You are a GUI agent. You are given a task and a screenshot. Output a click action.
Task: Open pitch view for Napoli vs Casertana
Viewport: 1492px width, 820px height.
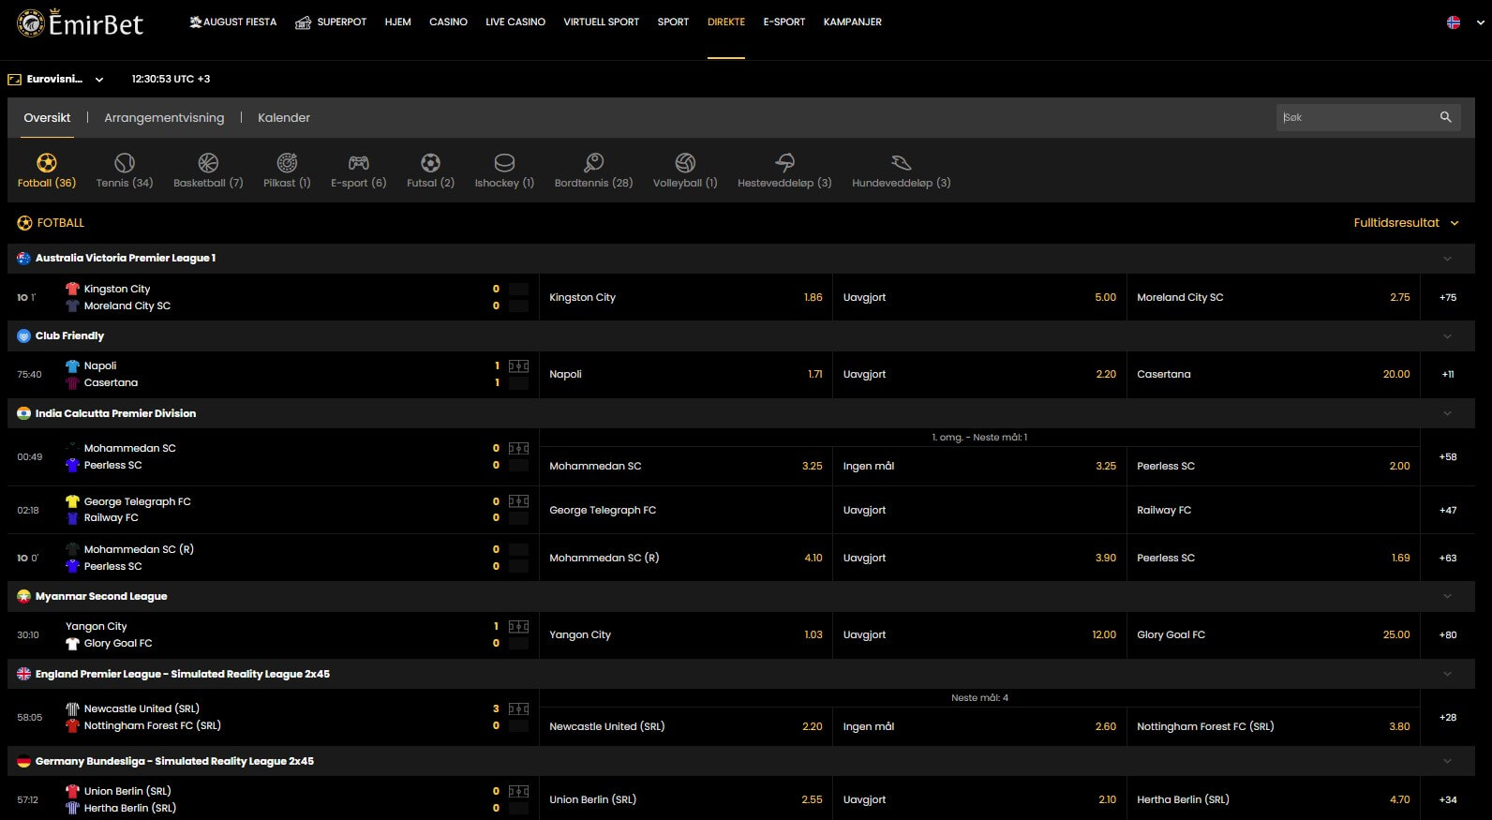[518, 366]
